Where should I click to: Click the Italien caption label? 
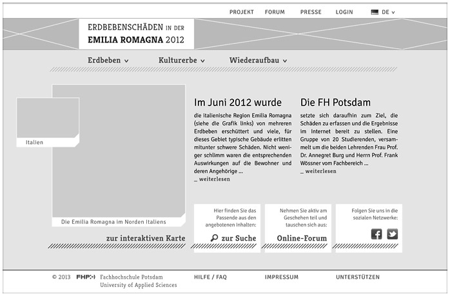(34, 142)
